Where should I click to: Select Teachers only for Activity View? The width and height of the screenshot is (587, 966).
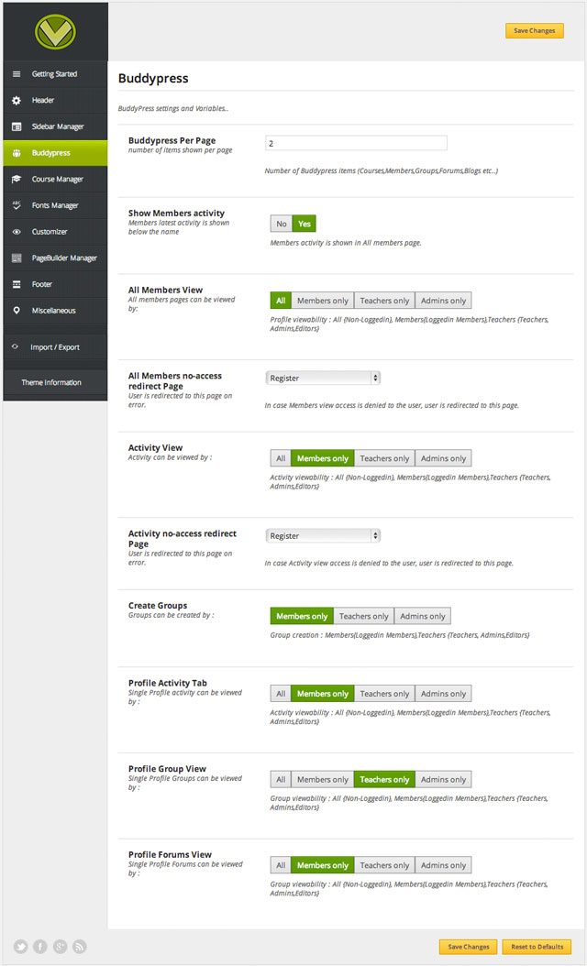(384, 458)
